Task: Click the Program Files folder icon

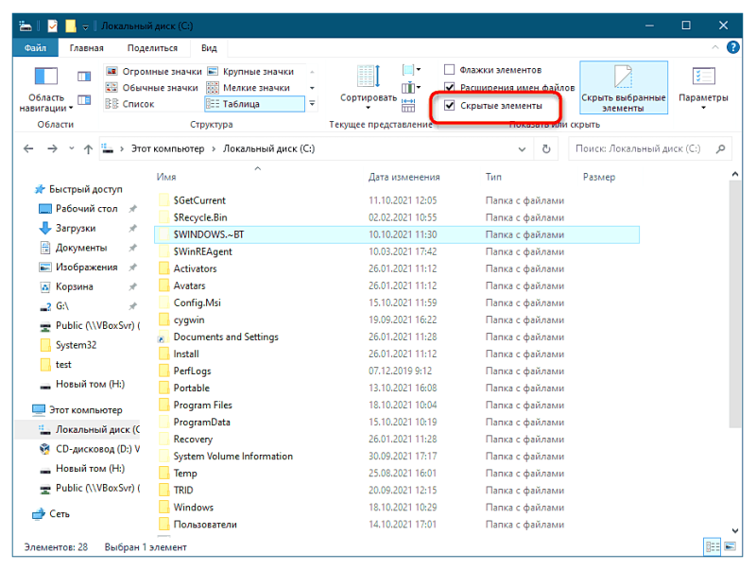Action: [163, 406]
